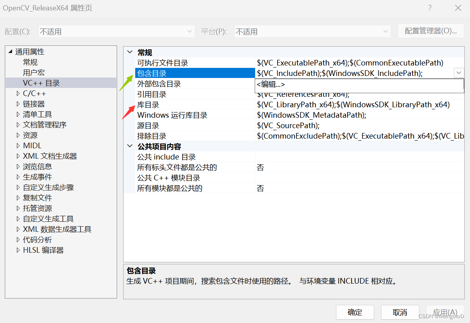The width and height of the screenshot is (470, 323).
Task: Expand the C/C++ tree node
Action: (18, 93)
